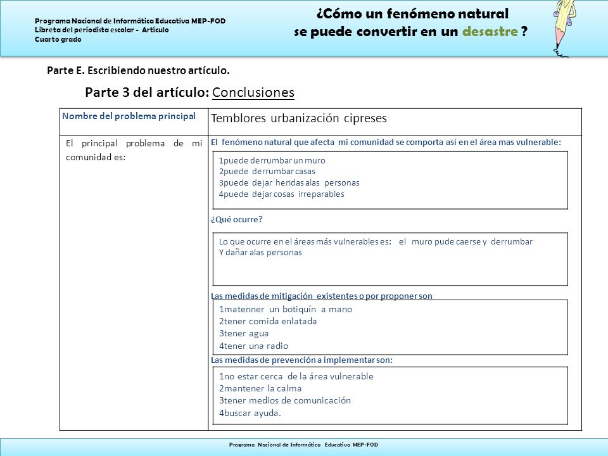The width and height of the screenshot is (608, 456).
Task: Click footer 'Programa Nacional de Informática Educativa MEP-FOD'
Action: click(303, 445)
